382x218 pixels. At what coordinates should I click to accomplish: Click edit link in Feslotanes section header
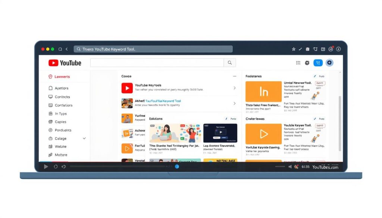click(x=319, y=76)
